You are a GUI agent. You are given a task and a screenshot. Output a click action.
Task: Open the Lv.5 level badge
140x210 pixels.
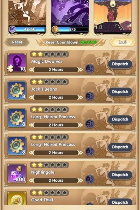pos(123,42)
